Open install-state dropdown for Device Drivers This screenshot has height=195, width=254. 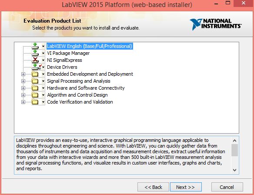pos(43,67)
